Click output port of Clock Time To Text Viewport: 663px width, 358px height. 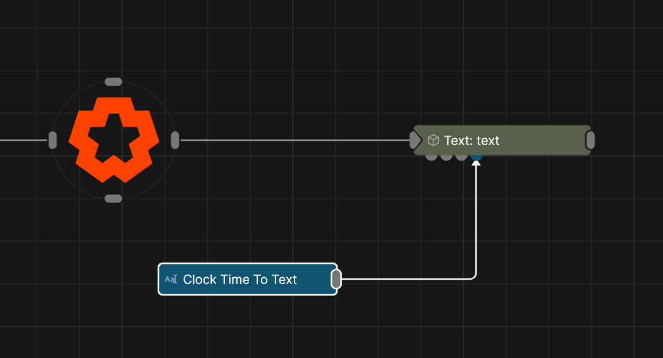click(x=336, y=278)
